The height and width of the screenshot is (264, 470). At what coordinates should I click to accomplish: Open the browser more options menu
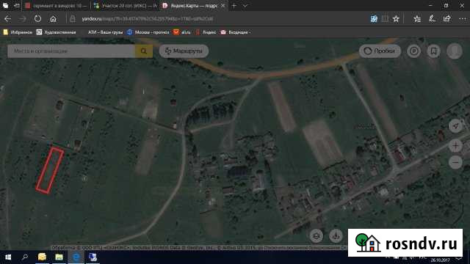pos(462,19)
